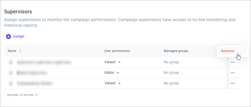Open more options for first supervisor row
The image size is (251, 107).
point(232,62)
